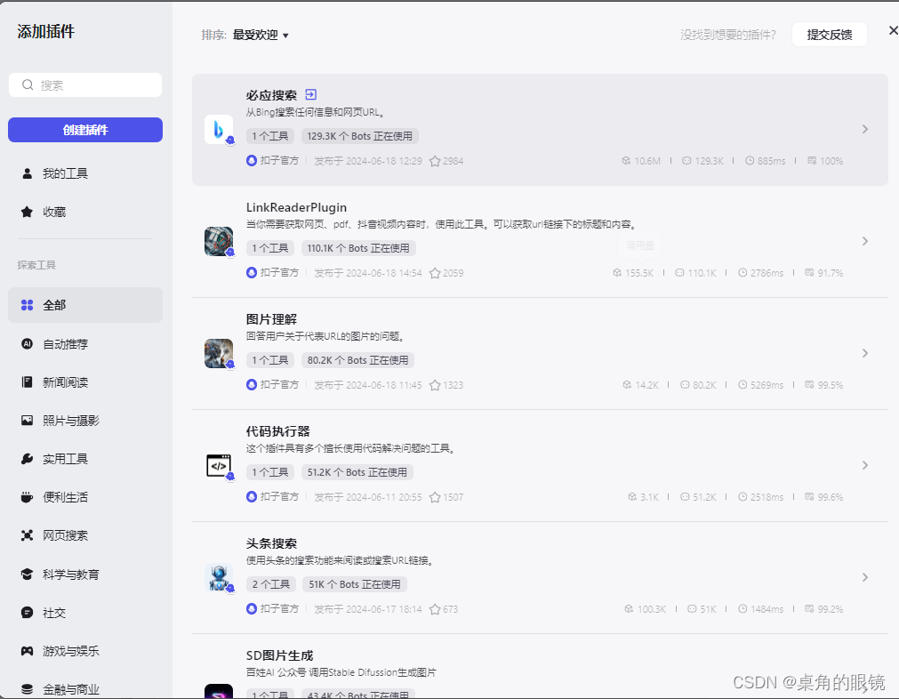Open the 代码执行器 plugin thumbnail
This screenshot has width=899, height=699.
(x=219, y=465)
